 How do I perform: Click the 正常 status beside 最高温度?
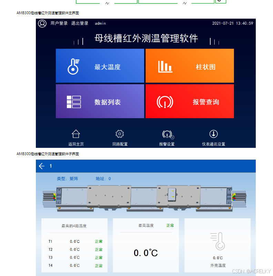(170, 226)
